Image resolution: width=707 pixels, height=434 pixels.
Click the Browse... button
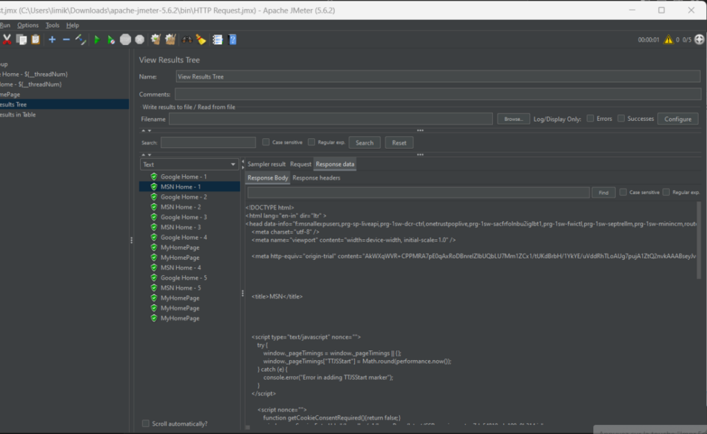click(x=513, y=119)
